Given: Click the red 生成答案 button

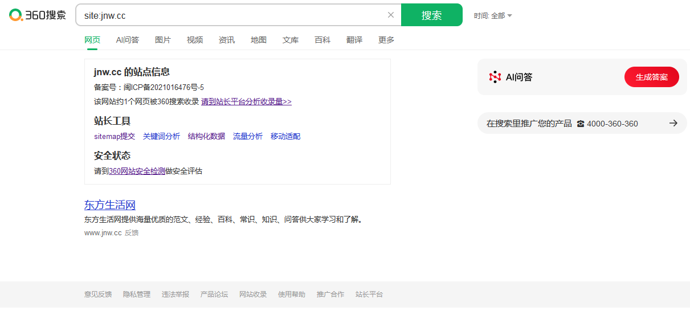Looking at the screenshot, I should coord(651,77).
